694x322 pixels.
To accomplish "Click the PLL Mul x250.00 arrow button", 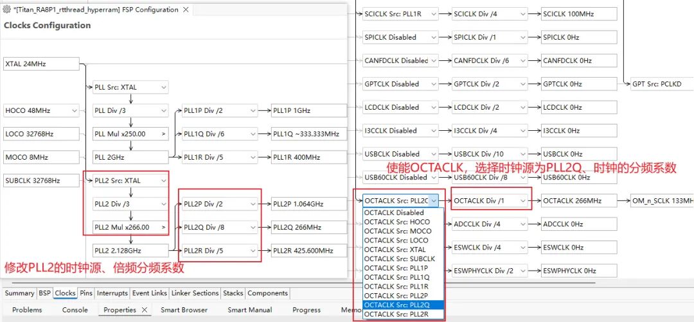I will coord(163,134).
